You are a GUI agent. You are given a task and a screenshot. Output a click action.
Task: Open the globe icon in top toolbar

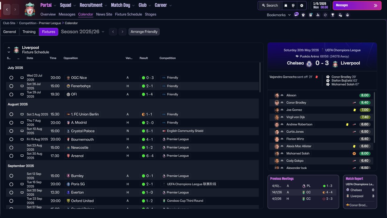tap(293, 5)
